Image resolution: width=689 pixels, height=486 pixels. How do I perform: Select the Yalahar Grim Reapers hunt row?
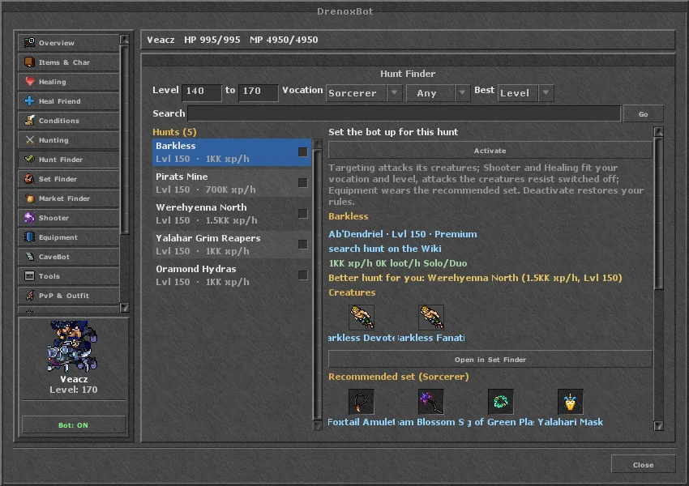click(232, 245)
